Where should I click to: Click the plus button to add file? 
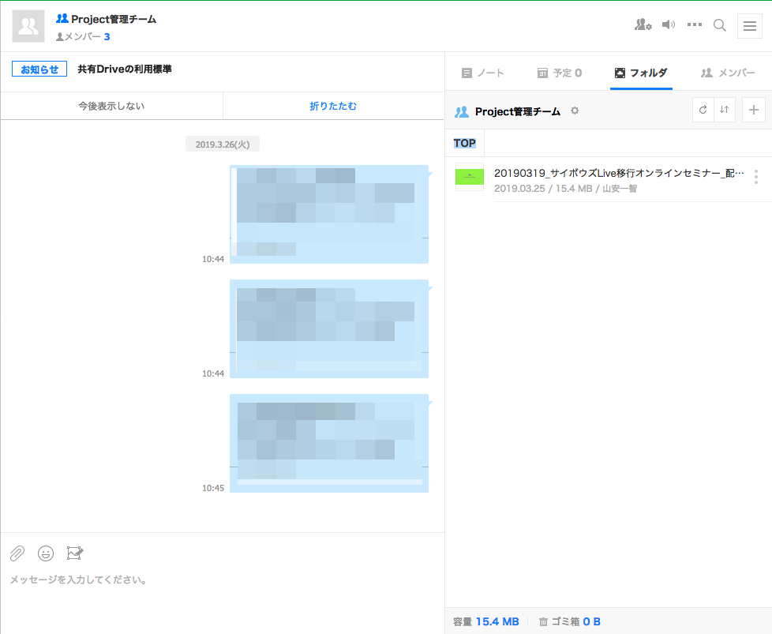pos(753,111)
